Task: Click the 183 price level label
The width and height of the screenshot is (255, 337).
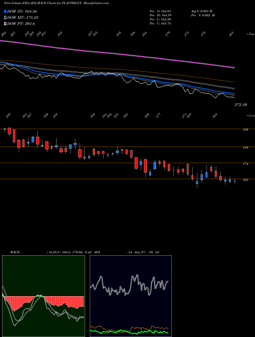Action: [245, 148]
